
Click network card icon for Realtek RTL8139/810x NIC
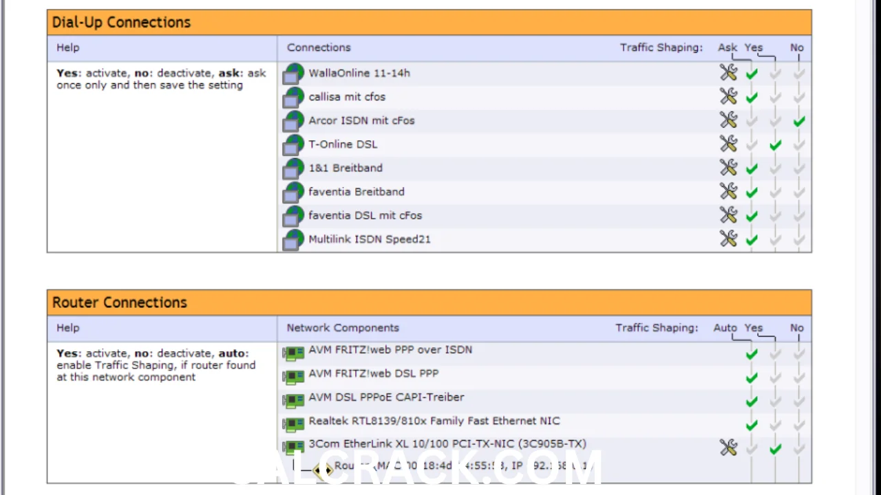[x=293, y=424]
